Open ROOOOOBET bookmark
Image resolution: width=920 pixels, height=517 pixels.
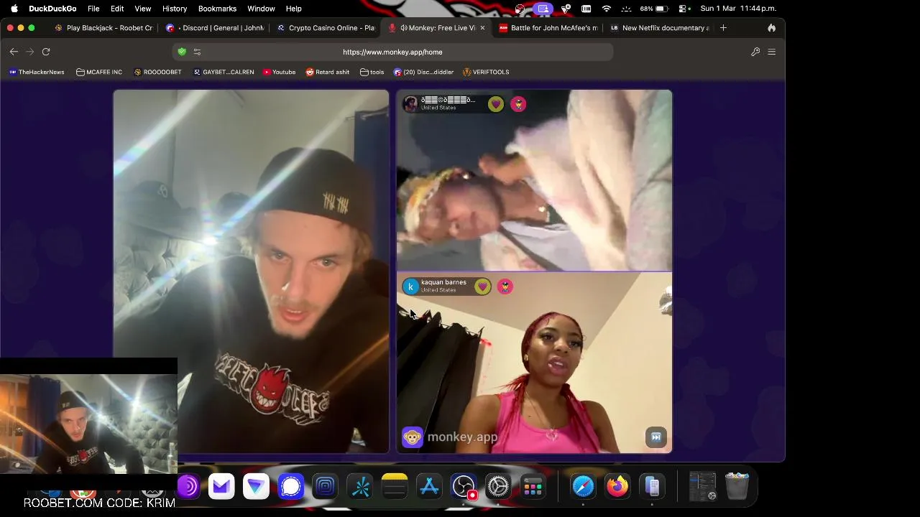(x=157, y=72)
